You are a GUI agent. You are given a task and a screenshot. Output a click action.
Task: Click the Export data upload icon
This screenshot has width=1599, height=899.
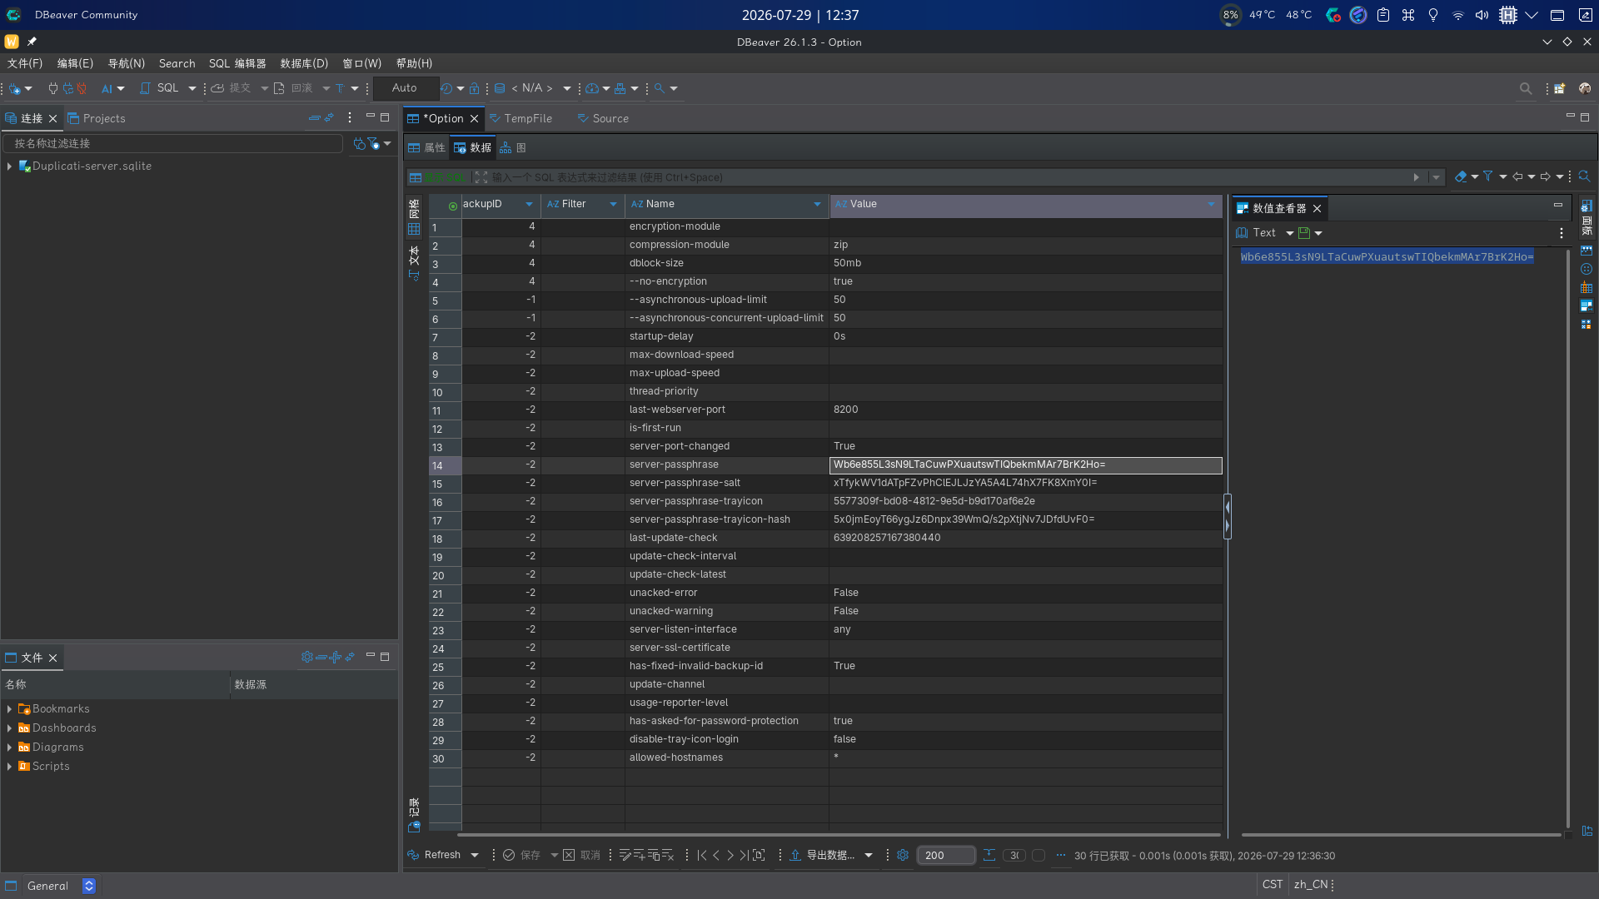click(x=795, y=855)
